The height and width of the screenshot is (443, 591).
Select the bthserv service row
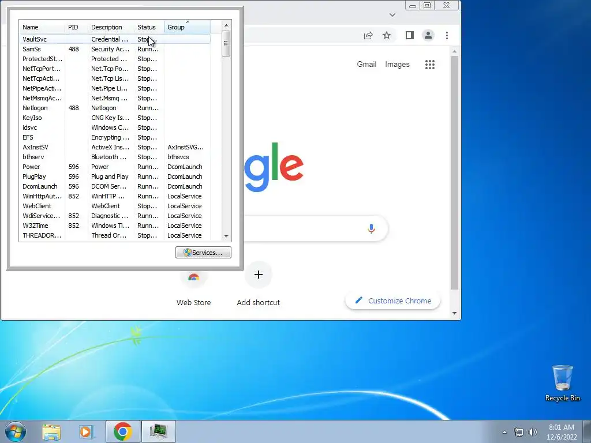115,157
